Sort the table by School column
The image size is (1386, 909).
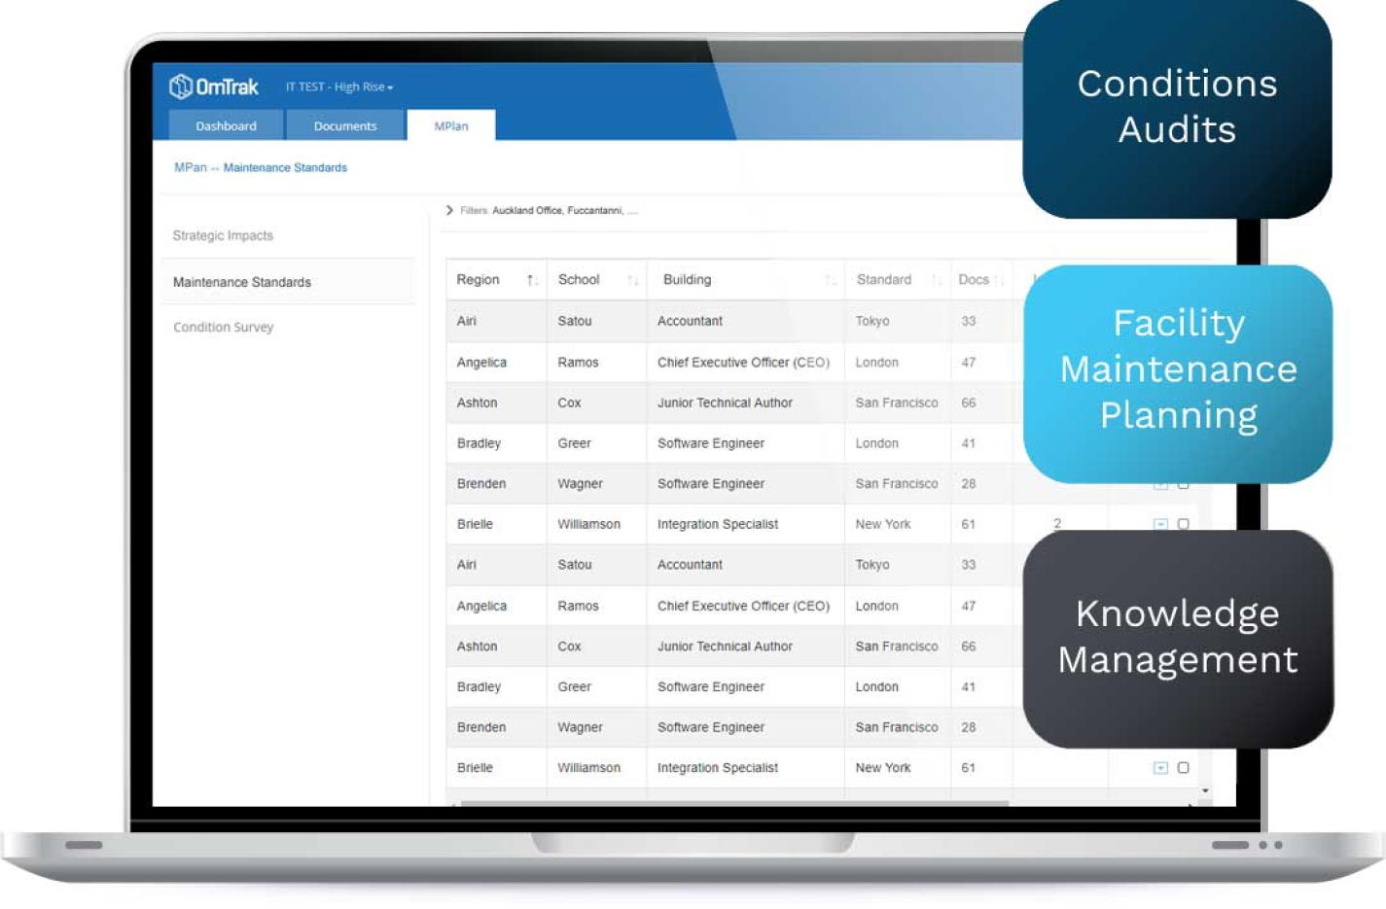click(633, 280)
